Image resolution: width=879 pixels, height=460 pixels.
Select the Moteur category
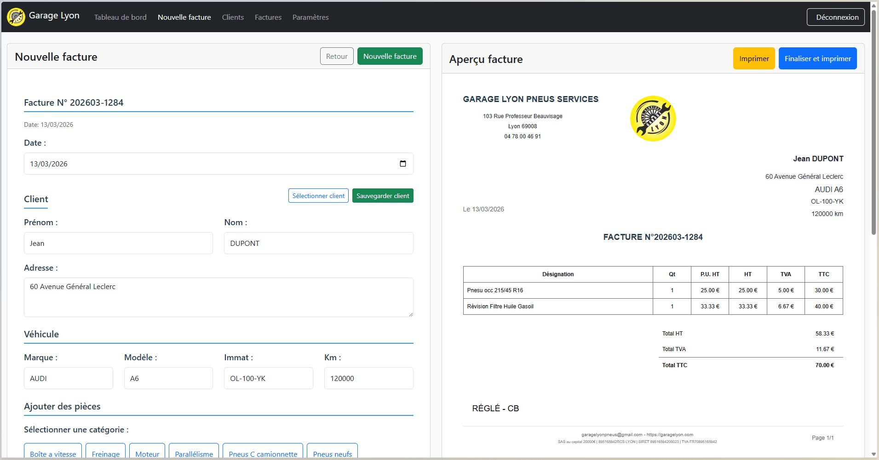coord(147,454)
